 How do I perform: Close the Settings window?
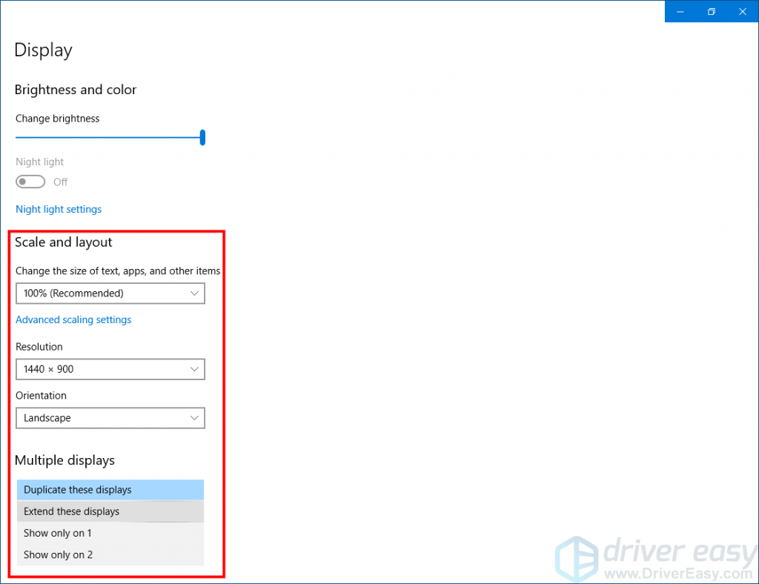click(743, 11)
